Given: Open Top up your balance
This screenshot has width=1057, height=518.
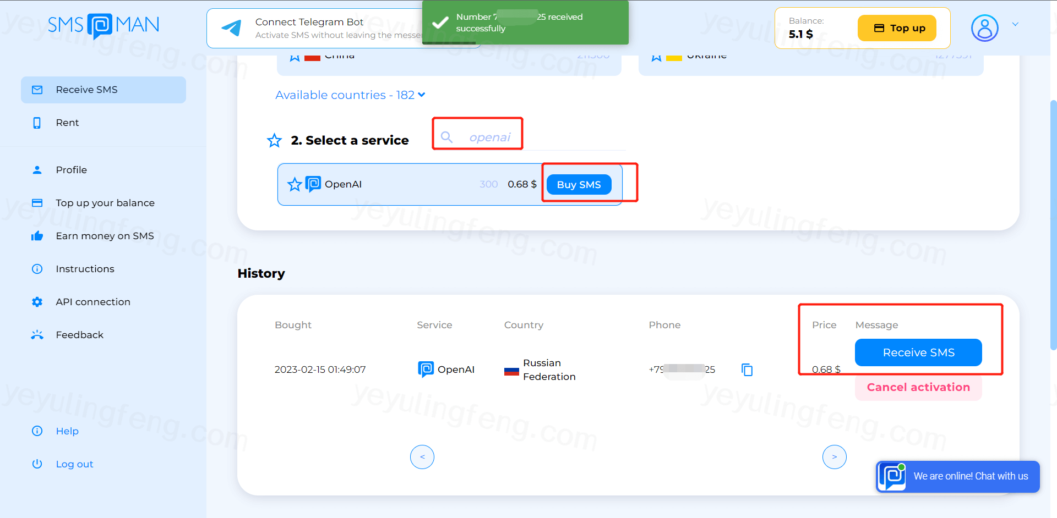Looking at the screenshot, I should point(105,203).
